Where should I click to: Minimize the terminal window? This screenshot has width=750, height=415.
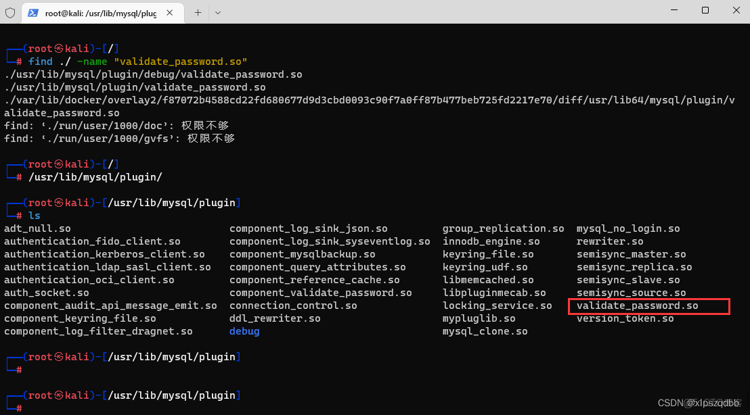click(x=674, y=10)
